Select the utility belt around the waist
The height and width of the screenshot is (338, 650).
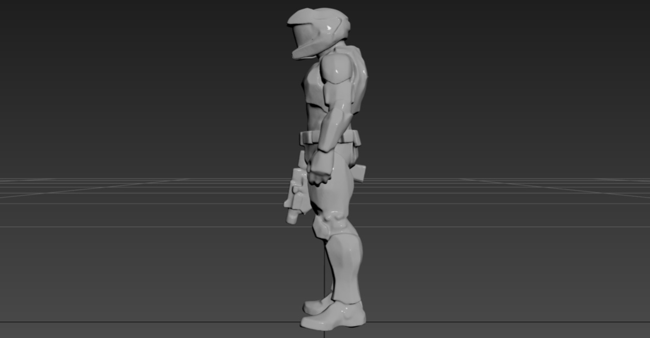(x=330, y=138)
